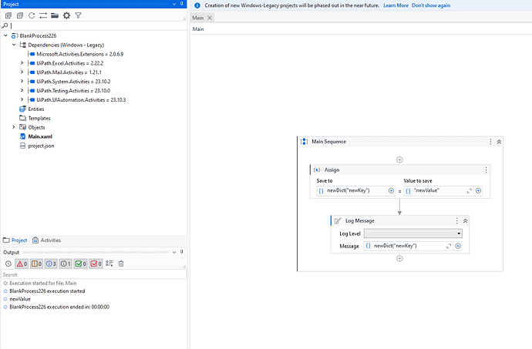
Task: Switch to the Activities tab
Action: tap(47, 240)
